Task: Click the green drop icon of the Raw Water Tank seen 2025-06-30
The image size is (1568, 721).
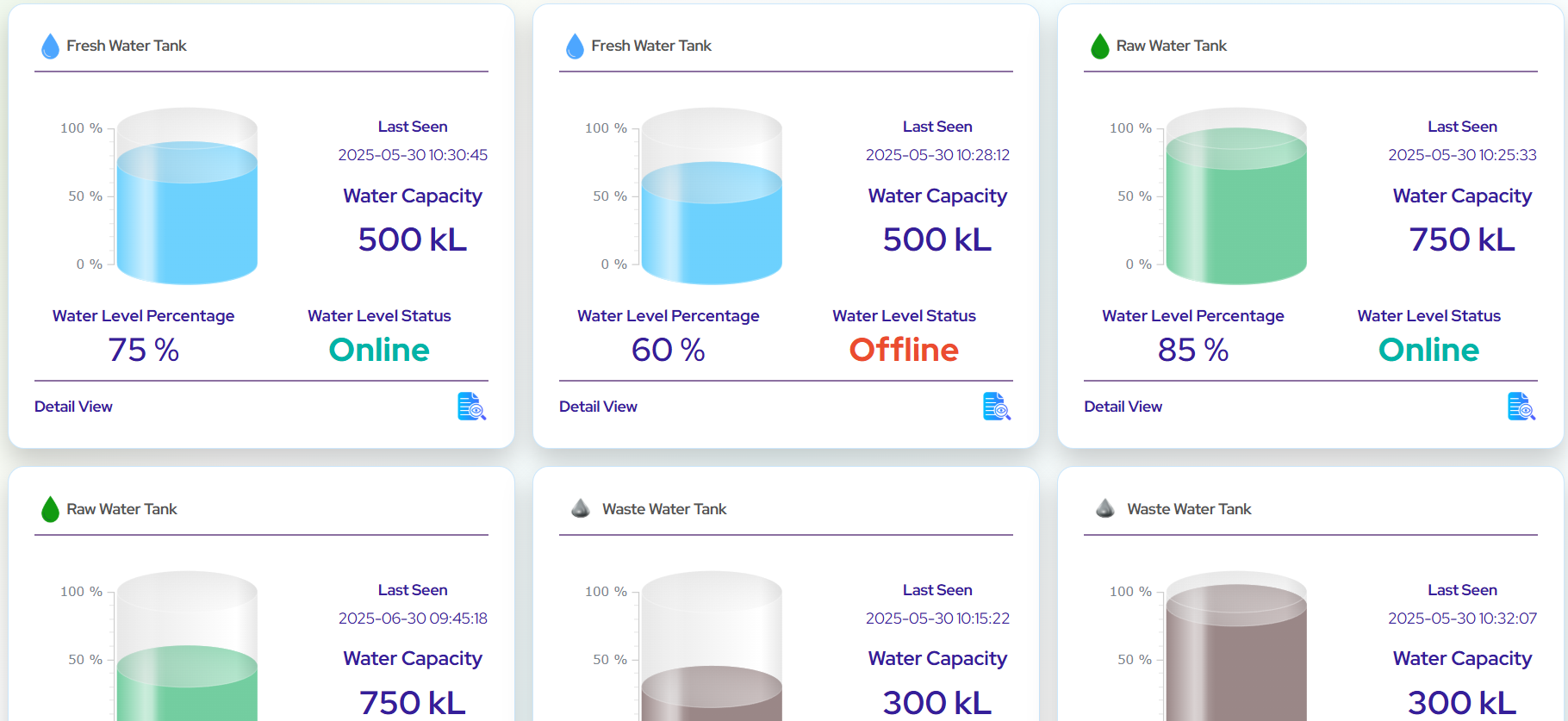Action: pos(50,509)
